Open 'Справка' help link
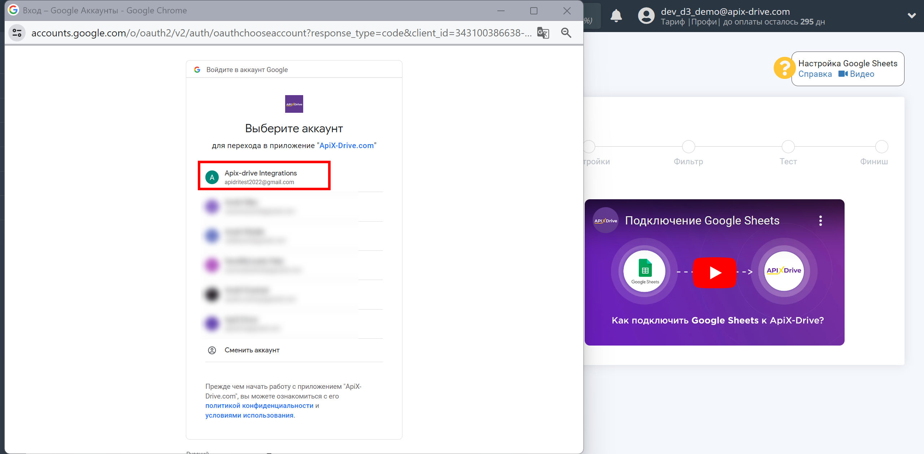 point(815,74)
